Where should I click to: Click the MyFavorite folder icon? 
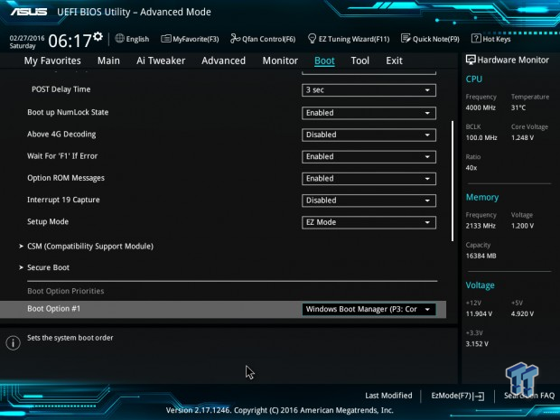point(165,39)
